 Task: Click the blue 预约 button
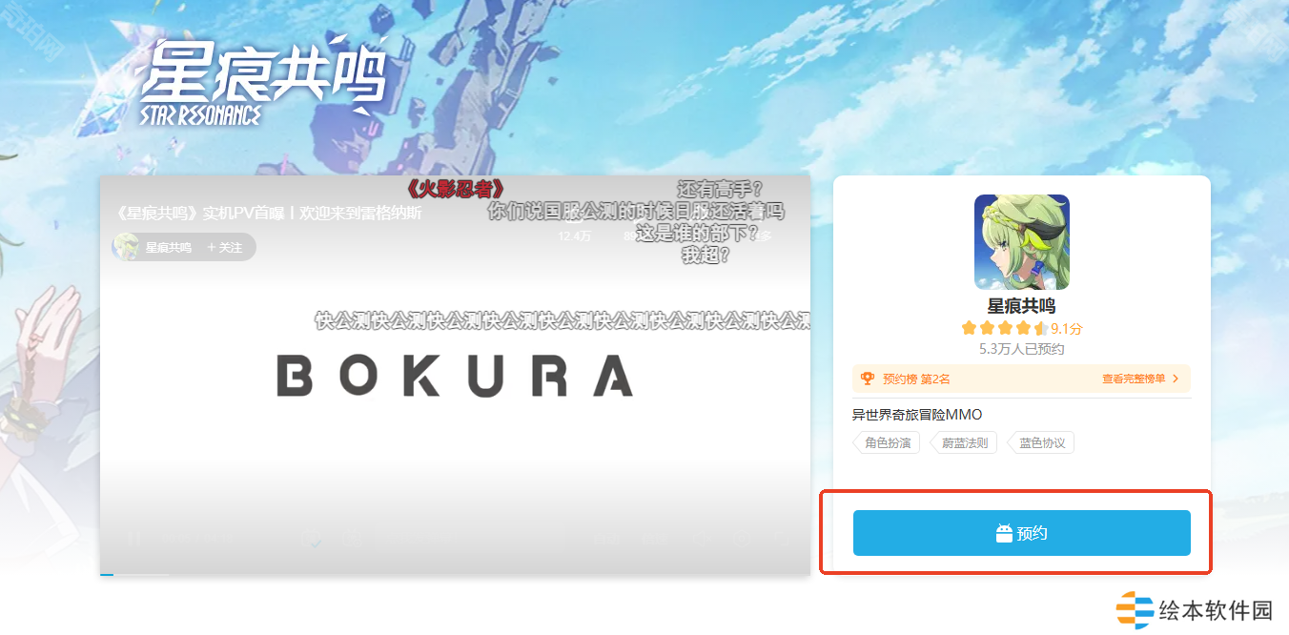pos(1021,533)
